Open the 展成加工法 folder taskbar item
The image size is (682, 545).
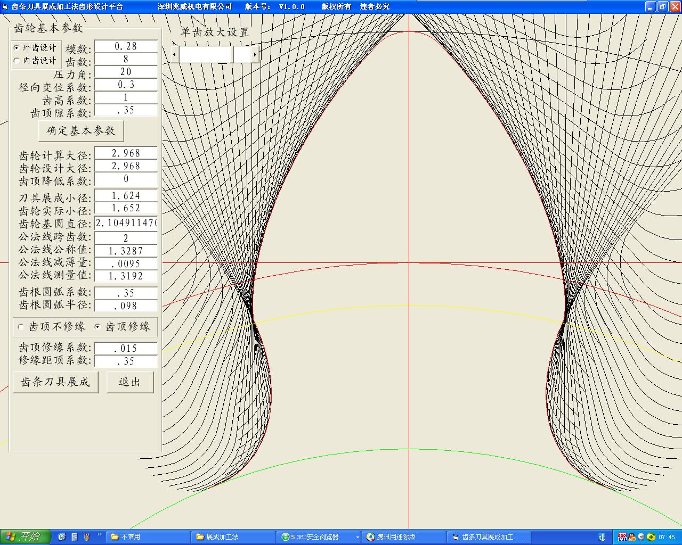pyautogui.click(x=233, y=537)
